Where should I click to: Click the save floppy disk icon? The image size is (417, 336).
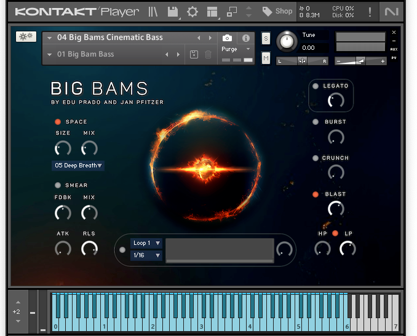click(173, 11)
